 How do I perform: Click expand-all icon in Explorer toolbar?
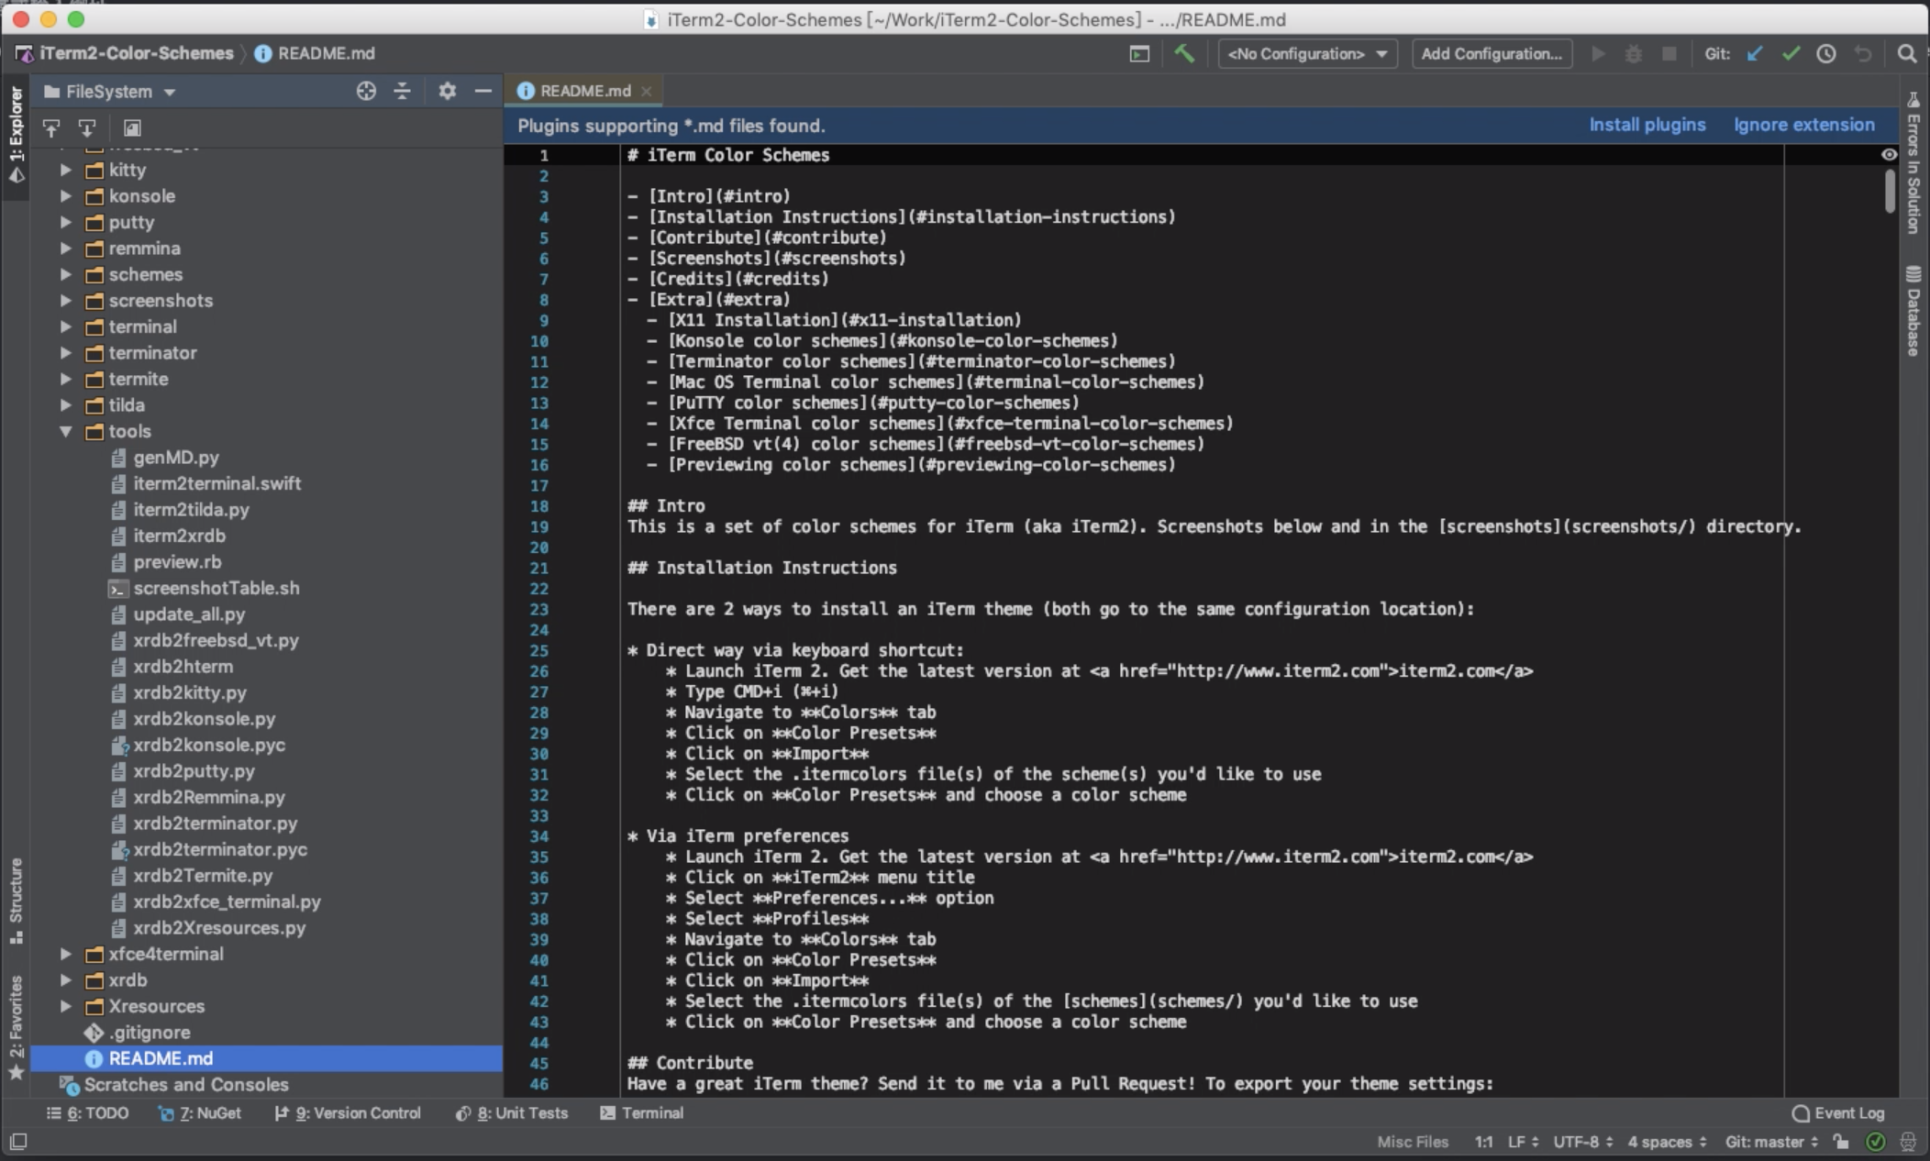(51, 127)
